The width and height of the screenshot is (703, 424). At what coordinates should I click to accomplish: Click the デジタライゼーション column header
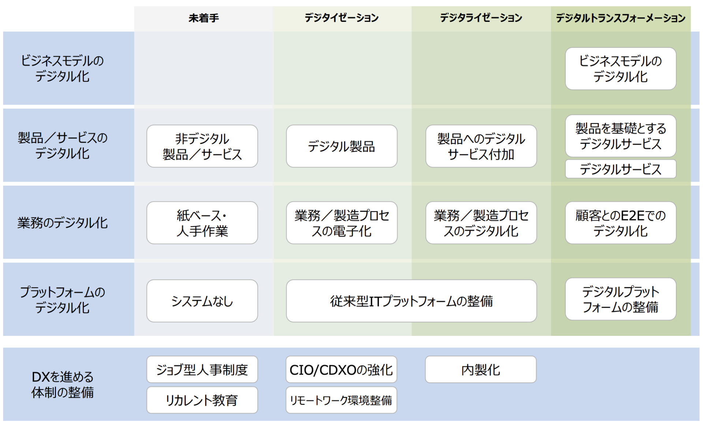[x=481, y=17]
